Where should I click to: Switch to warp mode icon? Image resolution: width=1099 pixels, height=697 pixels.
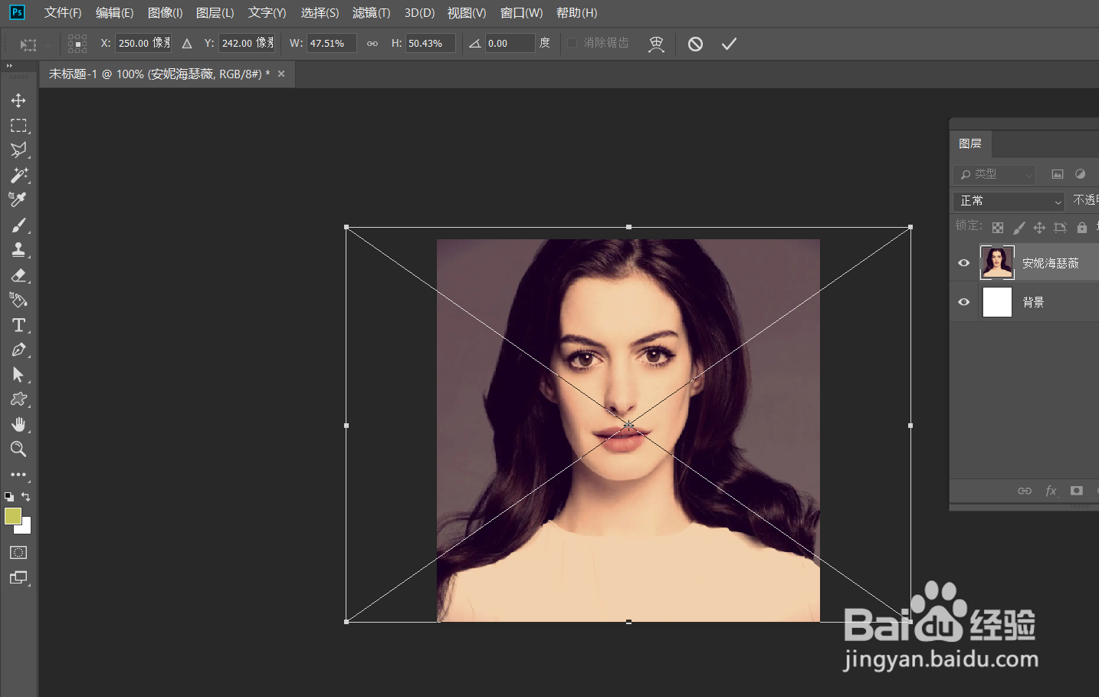(656, 44)
